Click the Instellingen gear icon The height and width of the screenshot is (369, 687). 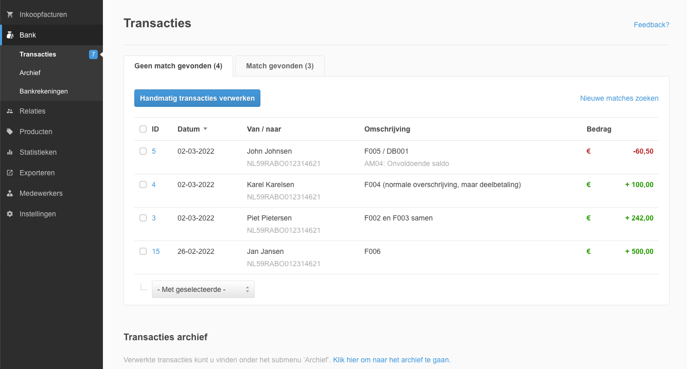pos(10,214)
